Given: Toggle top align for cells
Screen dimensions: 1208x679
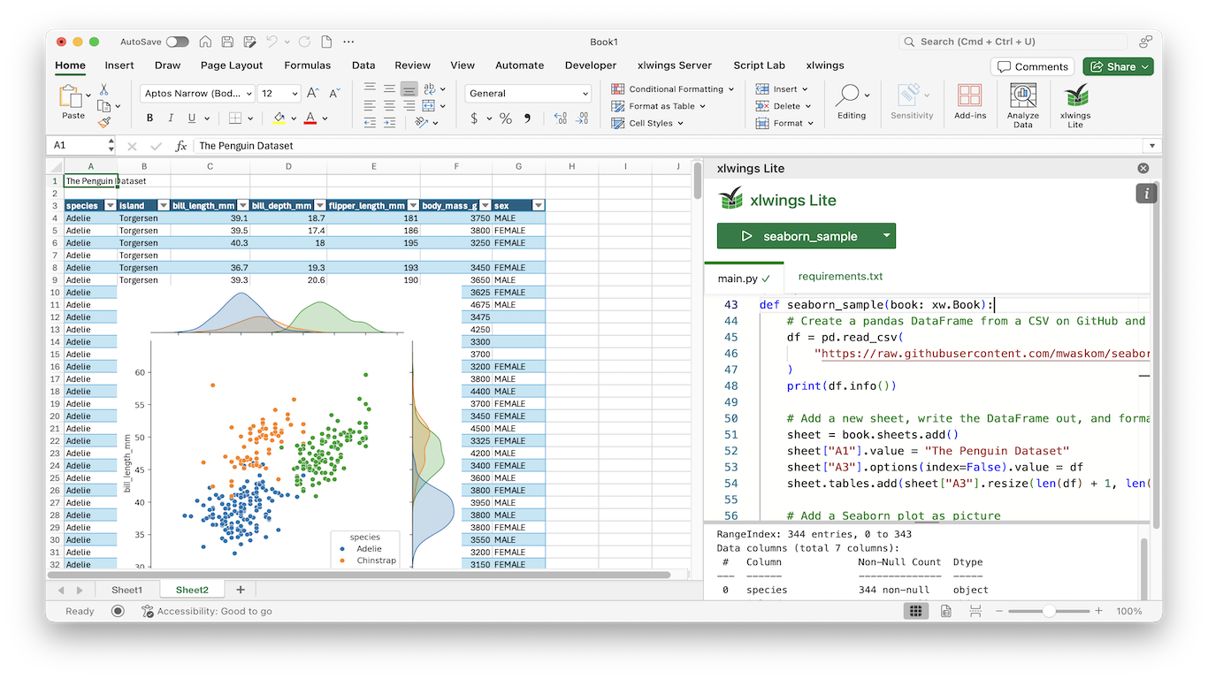Looking at the screenshot, I should point(370,88).
